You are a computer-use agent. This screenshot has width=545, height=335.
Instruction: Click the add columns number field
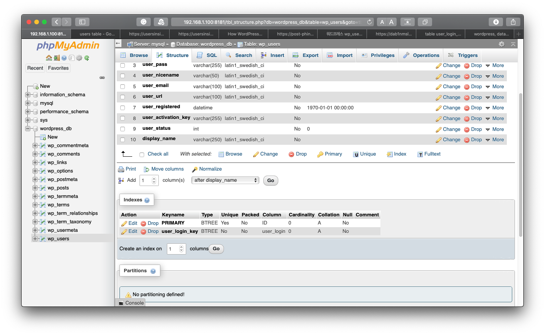[x=148, y=180]
